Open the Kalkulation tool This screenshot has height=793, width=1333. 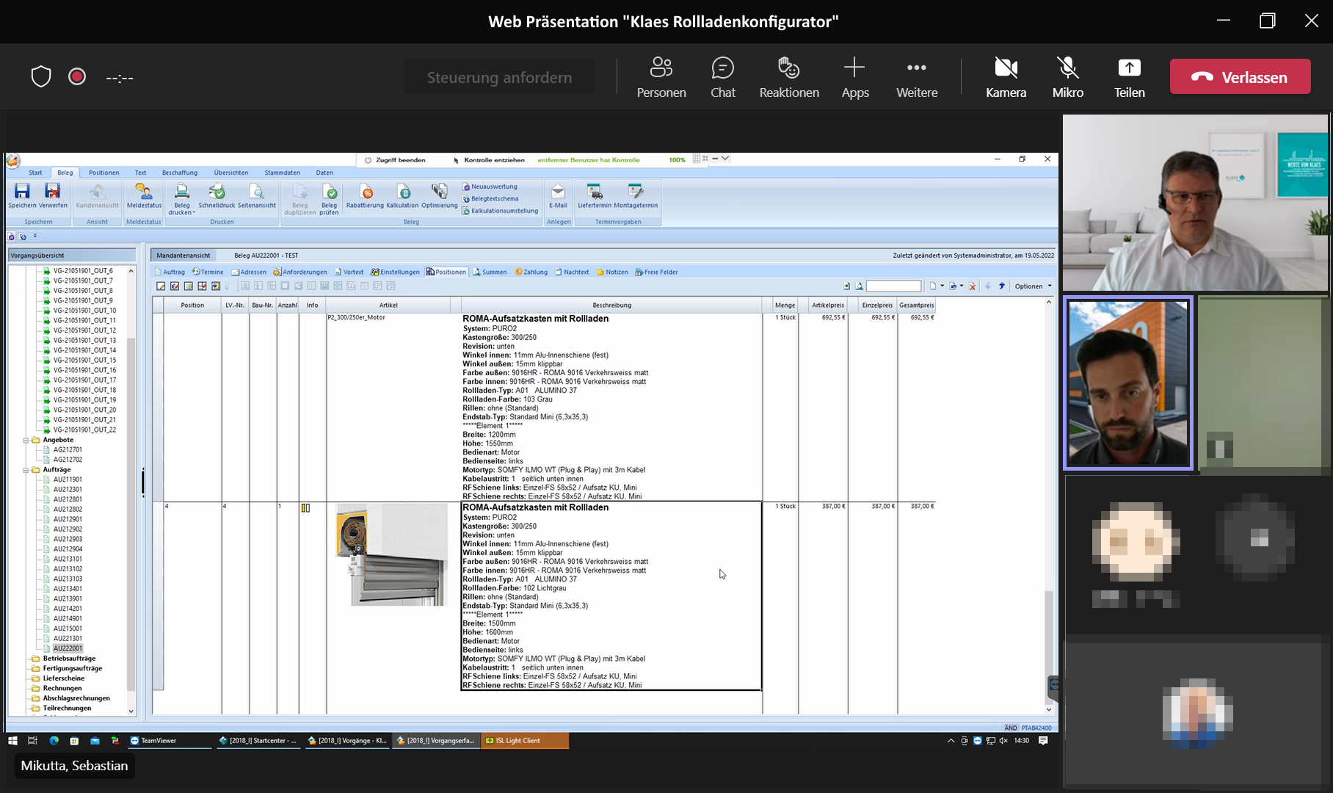402,195
